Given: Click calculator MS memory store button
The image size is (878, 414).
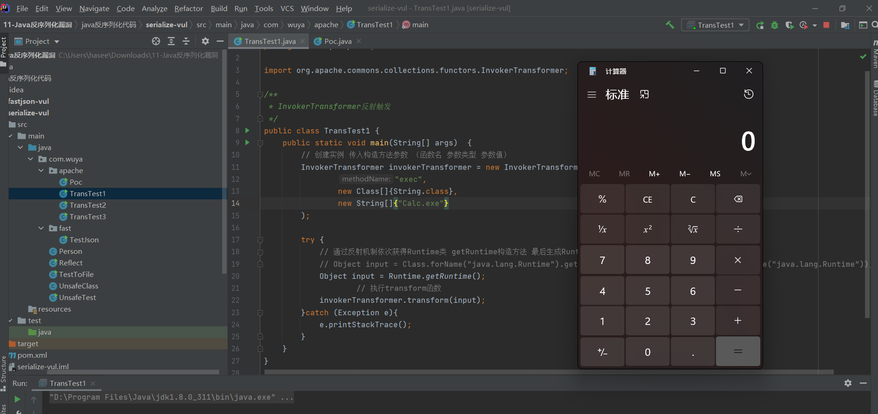Looking at the screenshot, I should (715, 174).
